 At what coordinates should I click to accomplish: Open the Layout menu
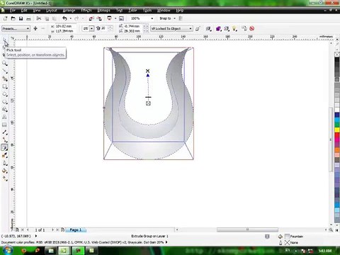tap(52, 11)
